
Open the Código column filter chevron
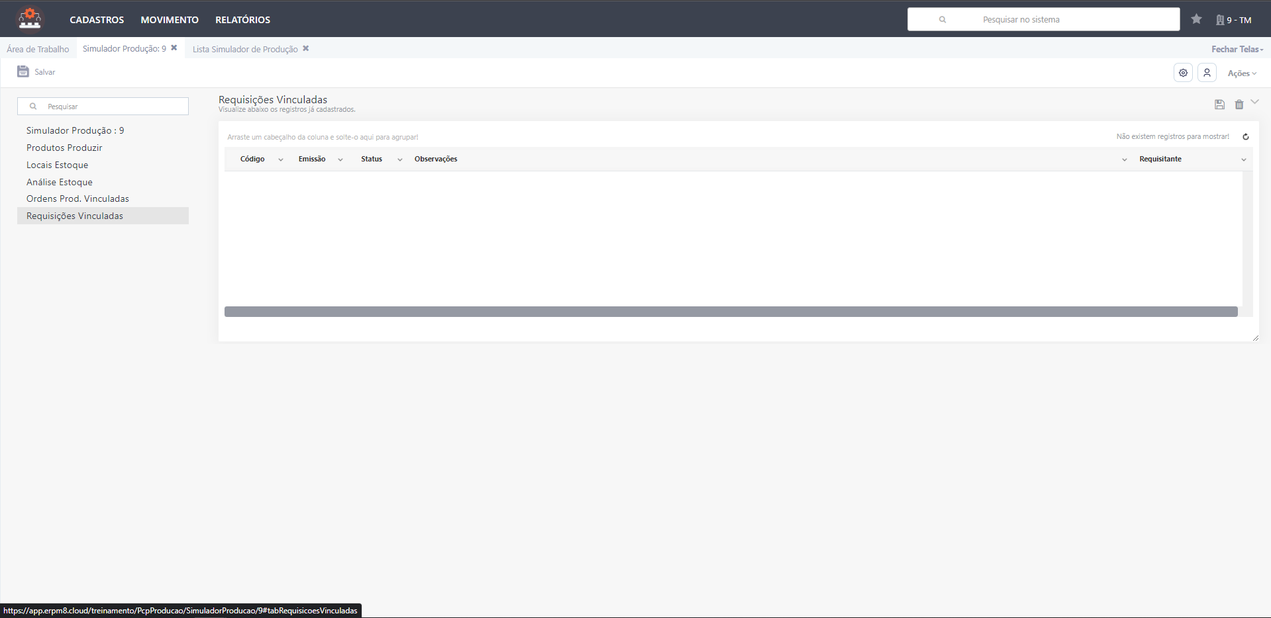[x=281, y=159]
